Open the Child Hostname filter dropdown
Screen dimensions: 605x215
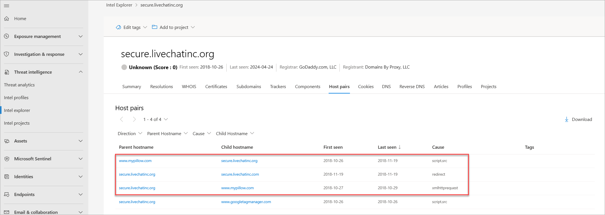235,134
